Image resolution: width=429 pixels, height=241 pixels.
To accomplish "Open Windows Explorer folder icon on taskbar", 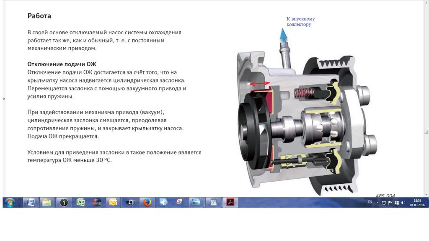I will pos(47,203).
